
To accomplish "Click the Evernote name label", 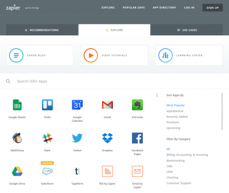I will coord(137,117).
